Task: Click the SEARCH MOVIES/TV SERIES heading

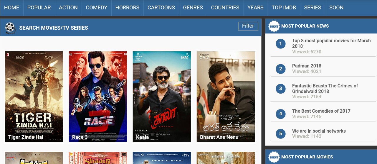Action: coord(54,28)
